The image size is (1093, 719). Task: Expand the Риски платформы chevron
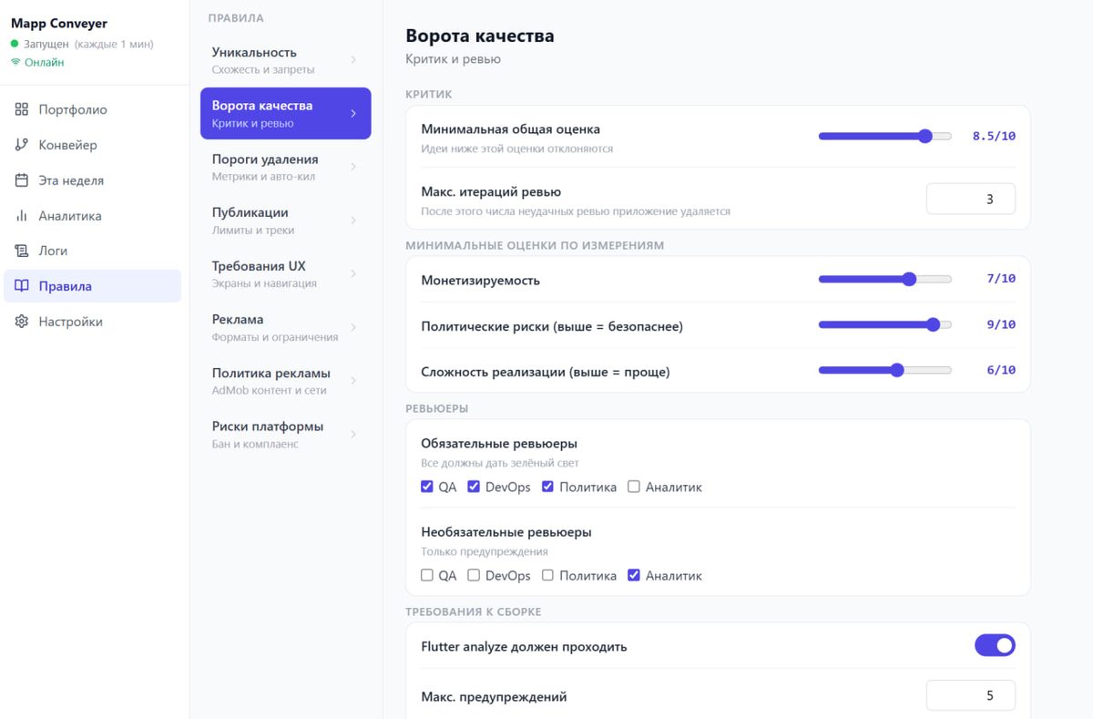pos(353,434)
